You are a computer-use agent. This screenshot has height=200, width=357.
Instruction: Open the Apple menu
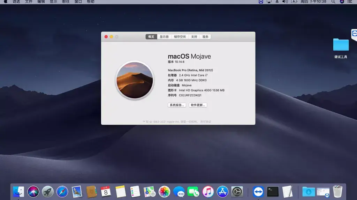click(6, 2)
